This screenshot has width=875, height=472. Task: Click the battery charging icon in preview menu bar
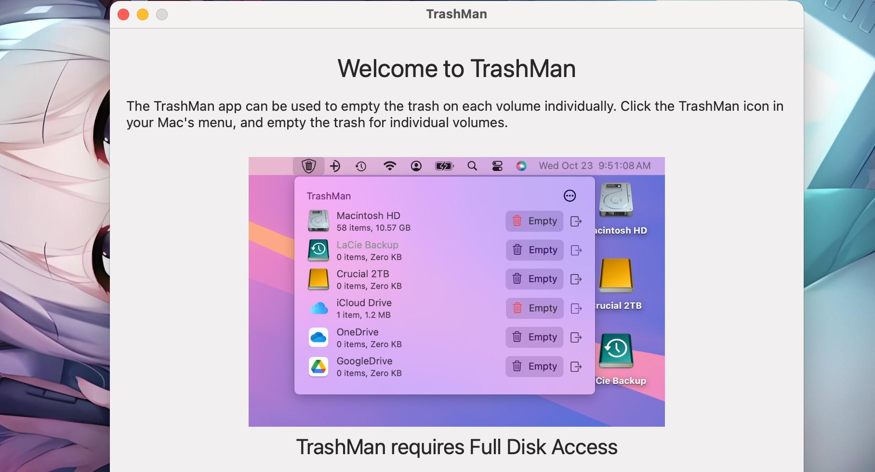tap(444, 166)
